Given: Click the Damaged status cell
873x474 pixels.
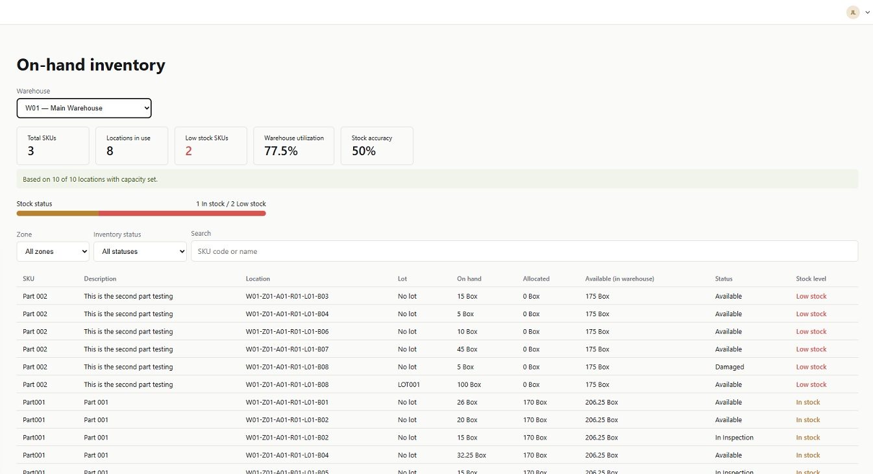Looking at the screenshot, I should (730, 367).
